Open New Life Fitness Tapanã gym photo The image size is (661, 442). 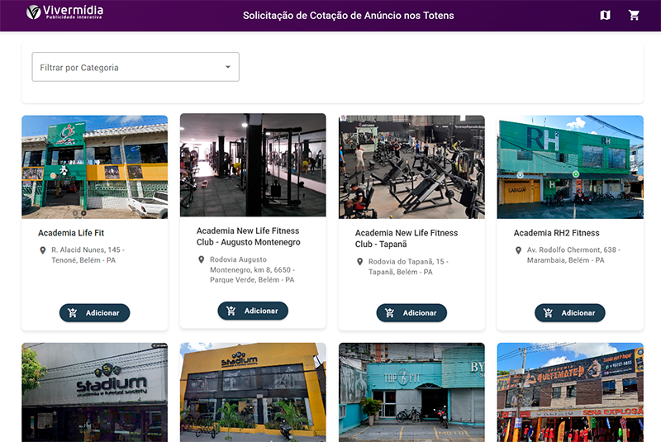point(411,166)
